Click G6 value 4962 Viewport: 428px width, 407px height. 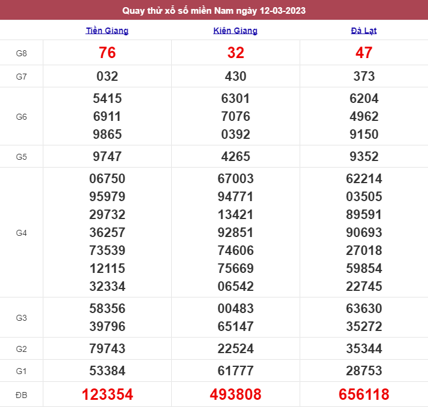[364, 117]
